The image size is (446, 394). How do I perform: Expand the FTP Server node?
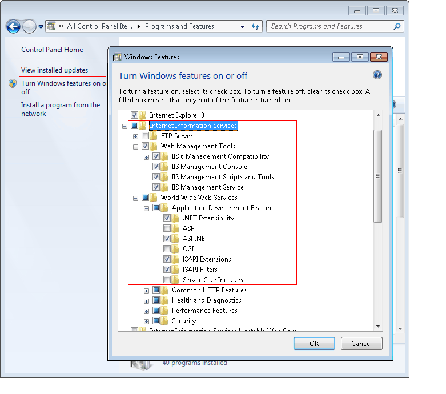click(x=135, y=136)
